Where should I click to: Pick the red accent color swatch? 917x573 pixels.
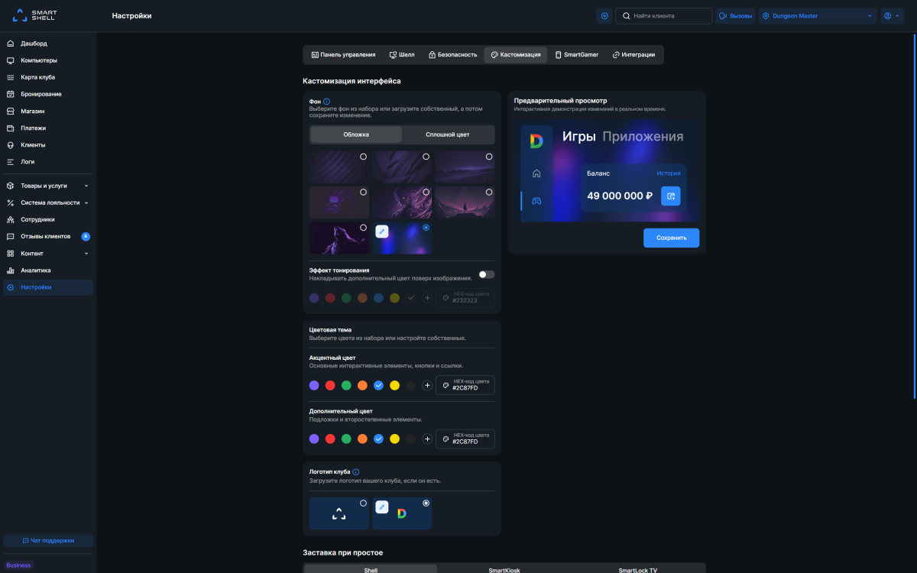pyautogui.click(x=330, y=386)
